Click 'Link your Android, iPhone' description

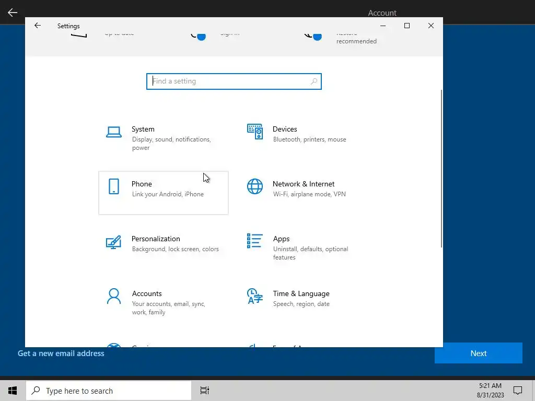click(168, 194)
